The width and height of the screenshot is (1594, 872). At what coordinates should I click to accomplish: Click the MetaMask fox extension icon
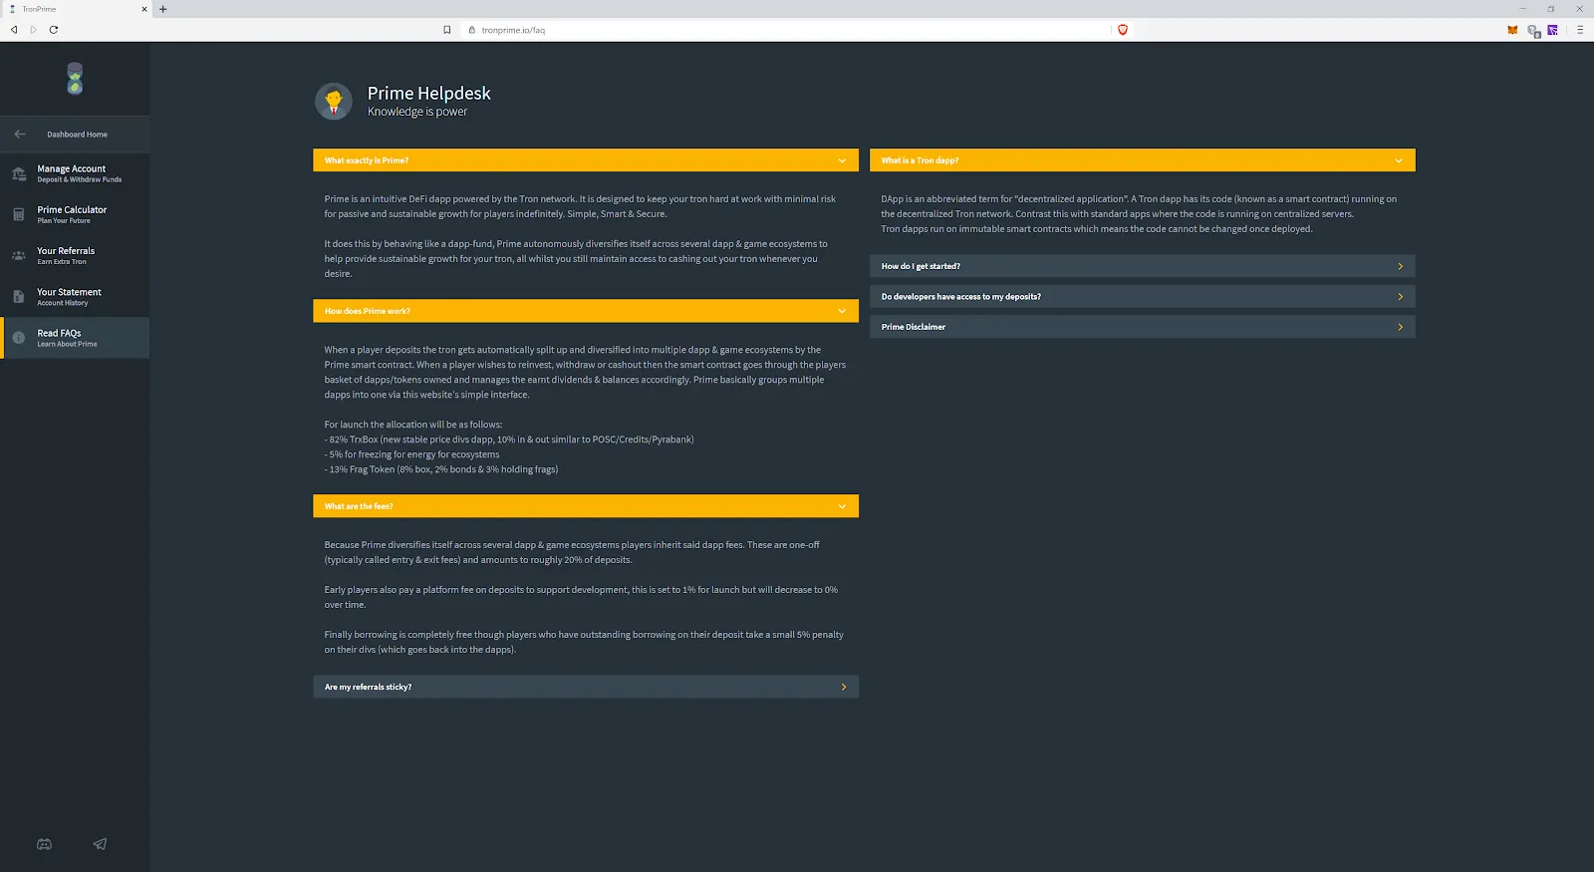click(1512, 30)
